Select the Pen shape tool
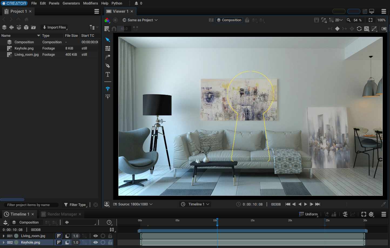The image size is (390, 248). pyautogui.click(x=108, y=66)
